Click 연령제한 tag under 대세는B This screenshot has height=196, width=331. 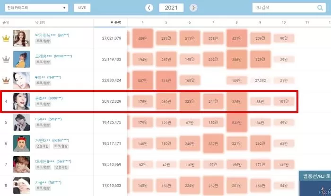coord(61,167)
